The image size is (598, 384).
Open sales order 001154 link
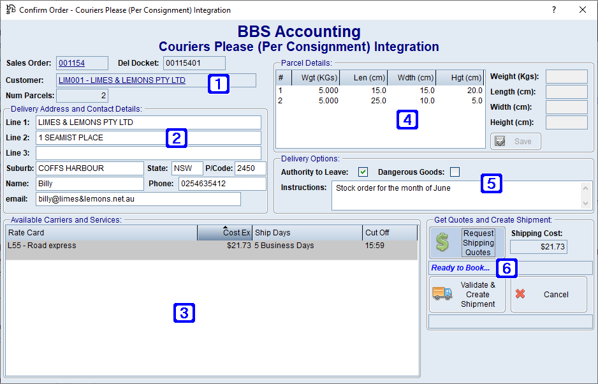click(x=71, y=63)
